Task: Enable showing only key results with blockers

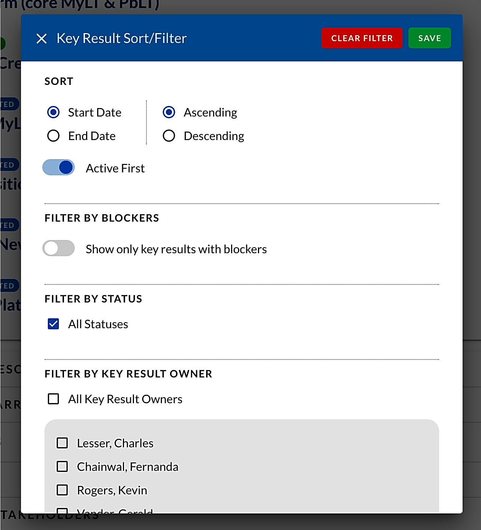Action: pos(59,248)
